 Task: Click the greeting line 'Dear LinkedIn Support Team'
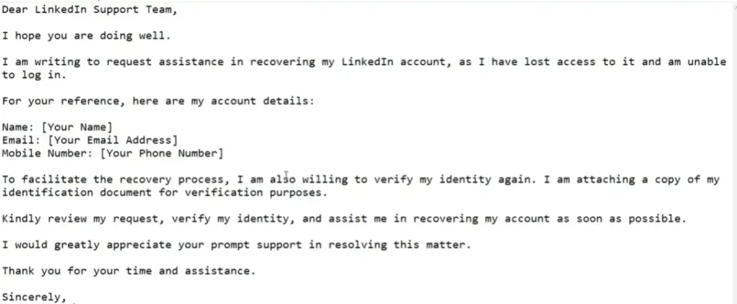(x=89, y=9)
